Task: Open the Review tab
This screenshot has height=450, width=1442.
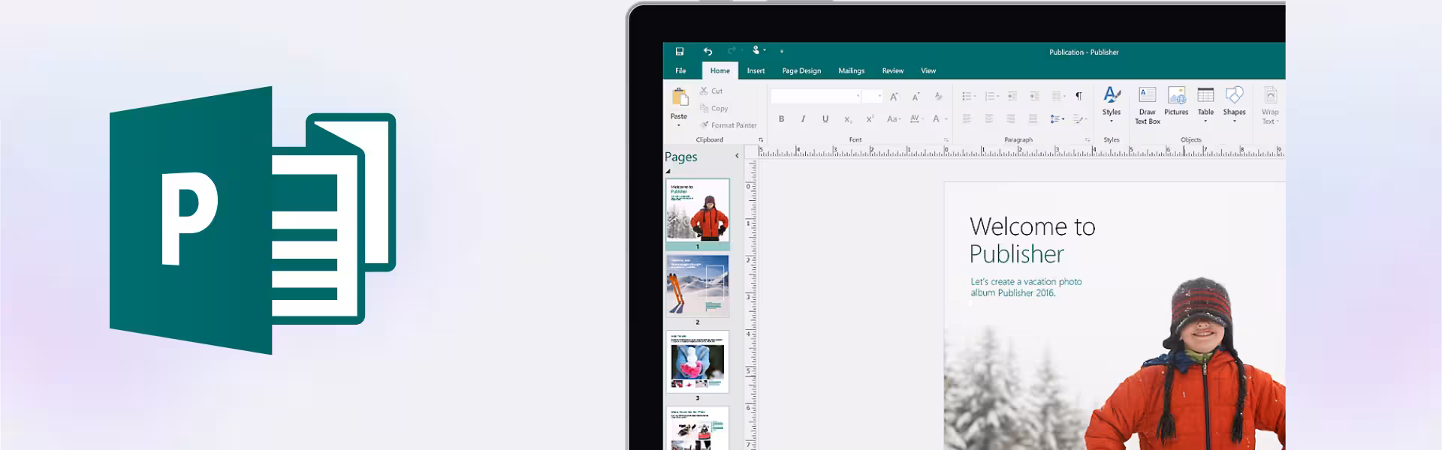Action: coord(893,70)
